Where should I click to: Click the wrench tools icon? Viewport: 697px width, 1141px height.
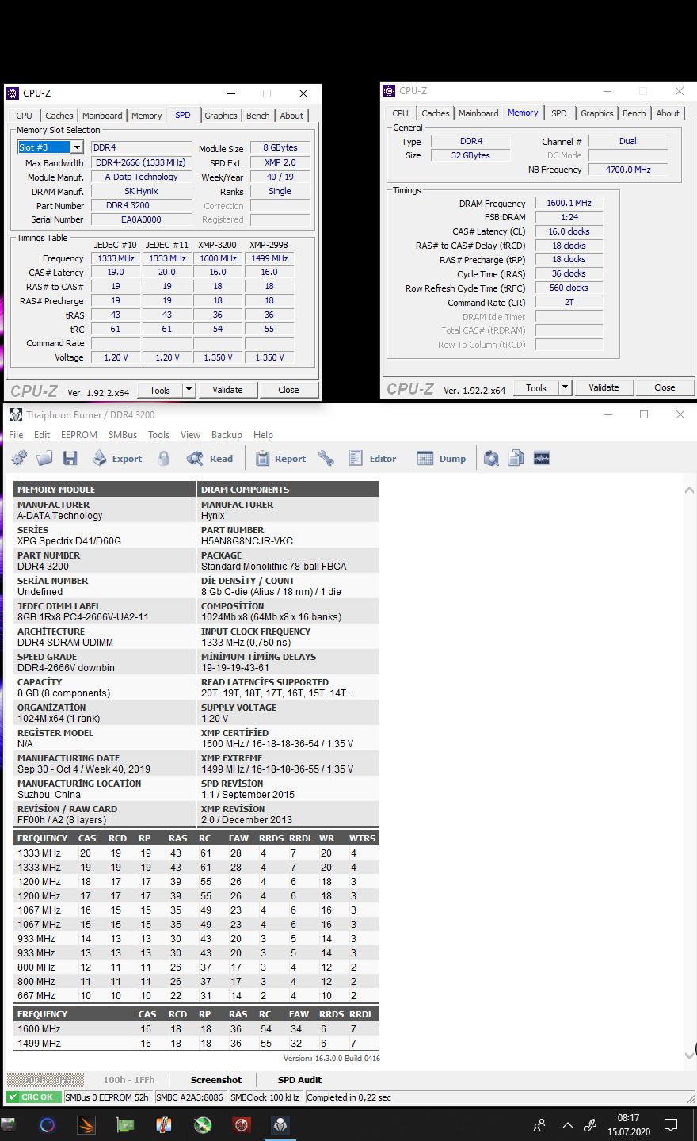pos(326,458)
